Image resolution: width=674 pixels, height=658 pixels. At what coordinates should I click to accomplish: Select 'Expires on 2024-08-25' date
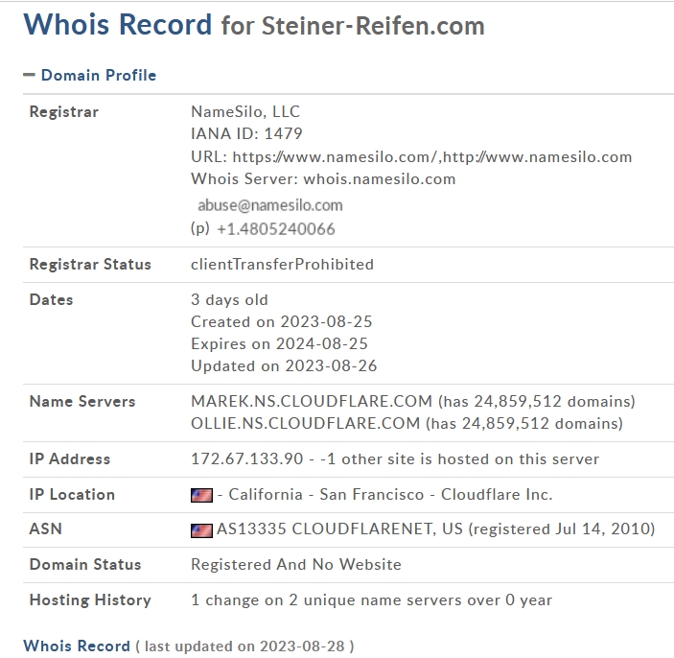[279, 344]
